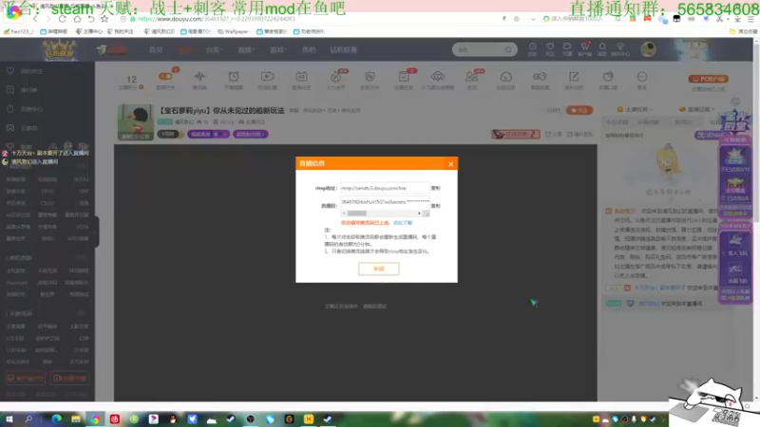The image size is (760, 427).
Task: Click the douyu.com address bar
Action: click(311, 19)
